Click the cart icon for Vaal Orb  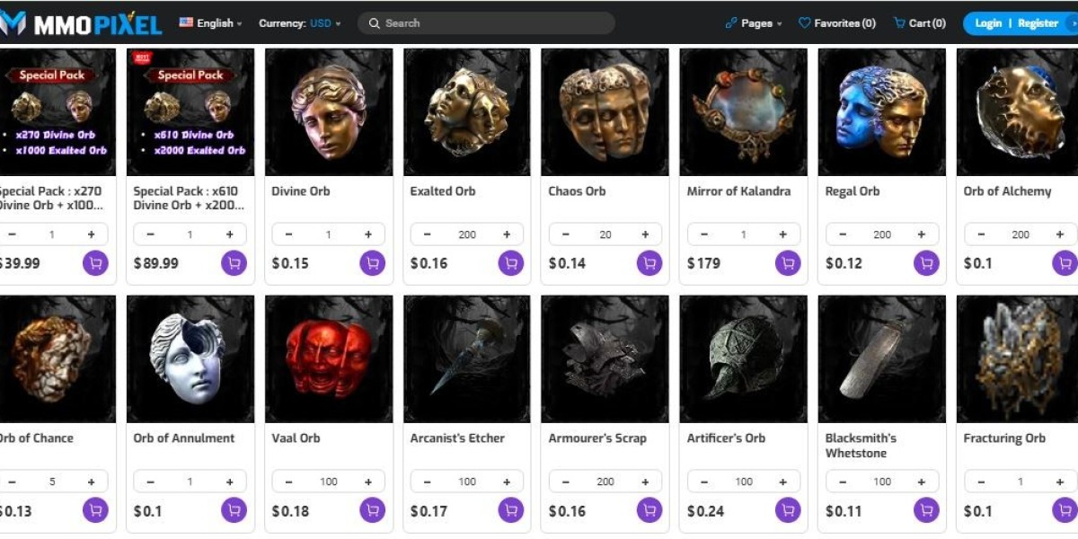point(372,510)
